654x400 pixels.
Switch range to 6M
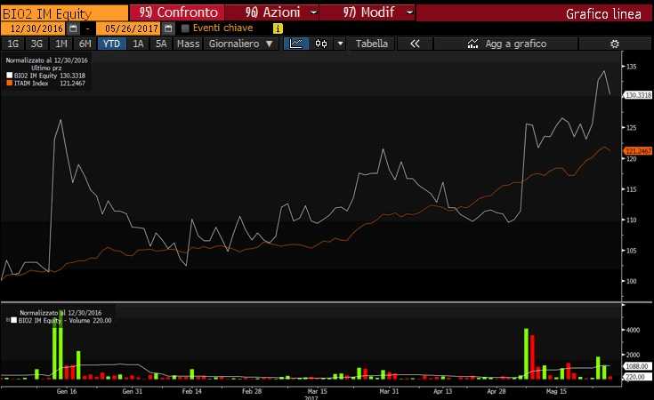tap(85, 44)
